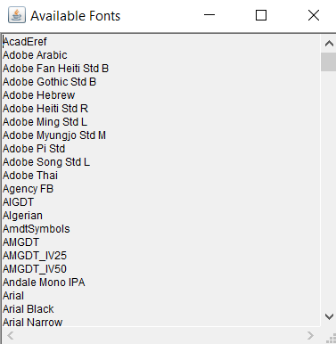Click the horizontal scrollbar left arrow
This screenshot has width=336, height=344.
(11, 335)
